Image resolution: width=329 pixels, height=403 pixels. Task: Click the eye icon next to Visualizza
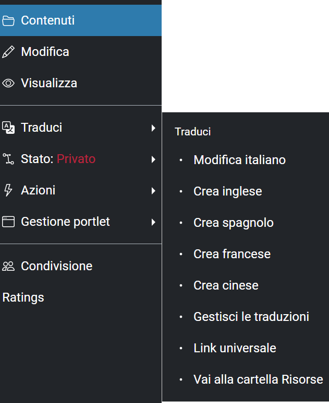[8, 83]
